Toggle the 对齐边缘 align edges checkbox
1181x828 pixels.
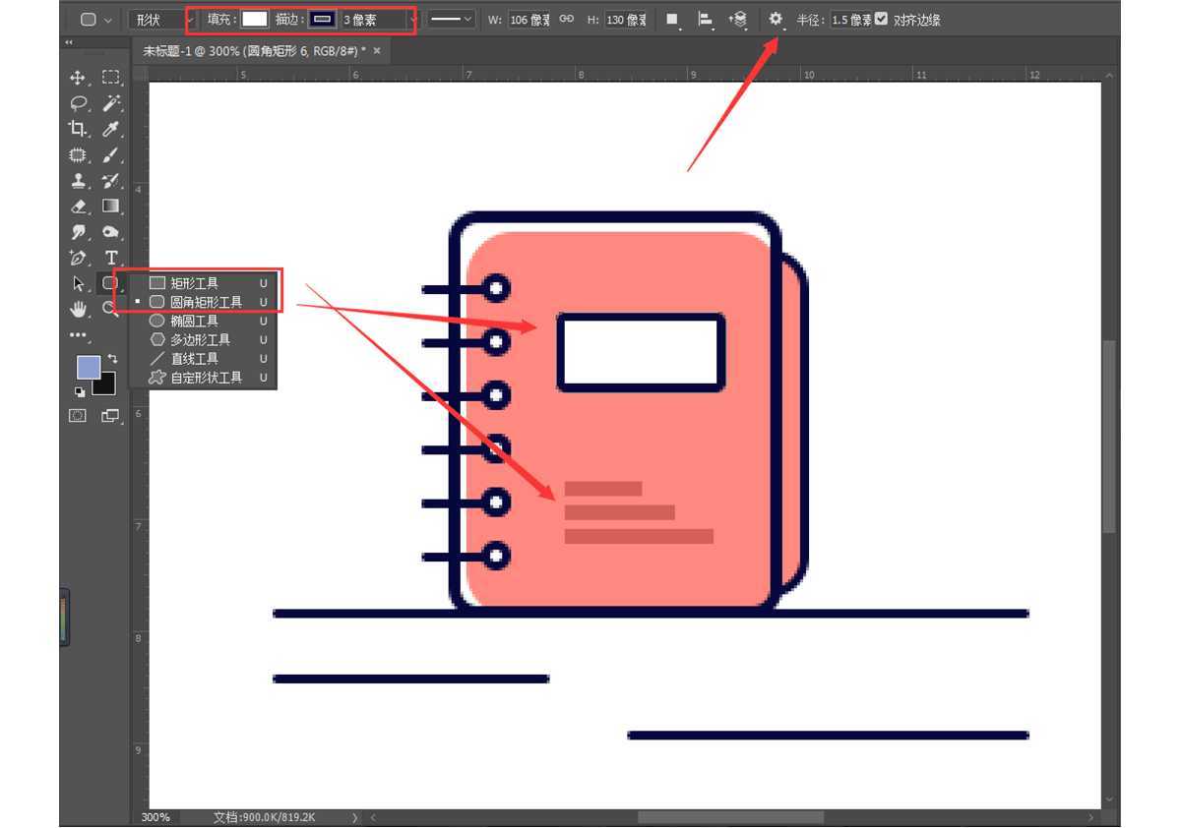(881, 19)
